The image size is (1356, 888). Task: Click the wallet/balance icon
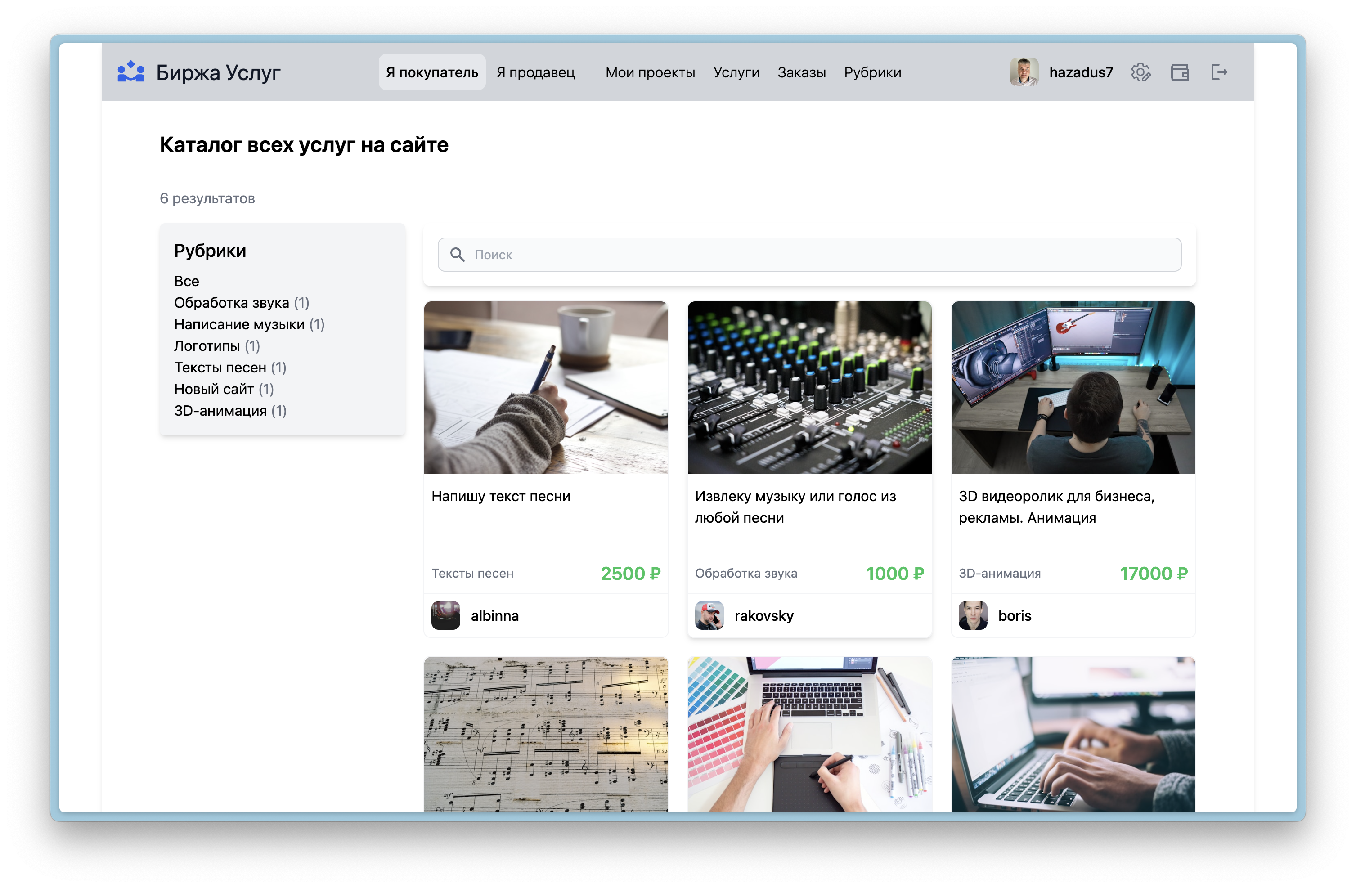click(1181, 72)
